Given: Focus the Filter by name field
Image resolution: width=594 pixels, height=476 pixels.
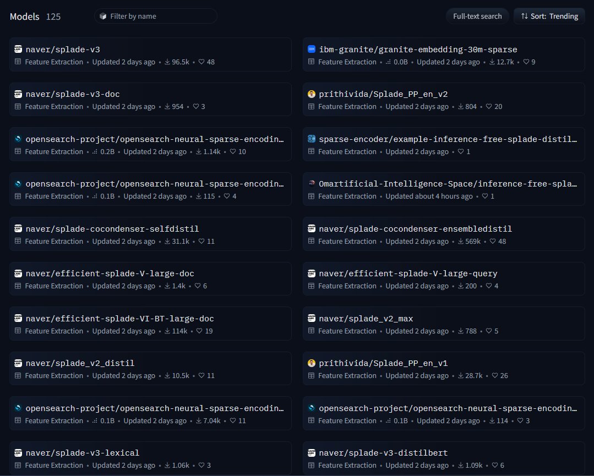Looking at the screenshot, I should (x=155, y=17).
